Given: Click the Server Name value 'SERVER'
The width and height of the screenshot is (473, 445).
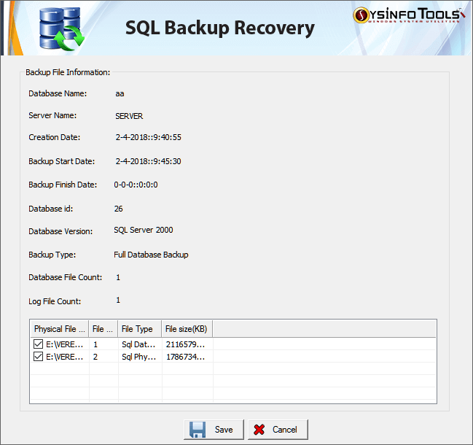Looking at the screenshot, I should click(x=129, y=116).
